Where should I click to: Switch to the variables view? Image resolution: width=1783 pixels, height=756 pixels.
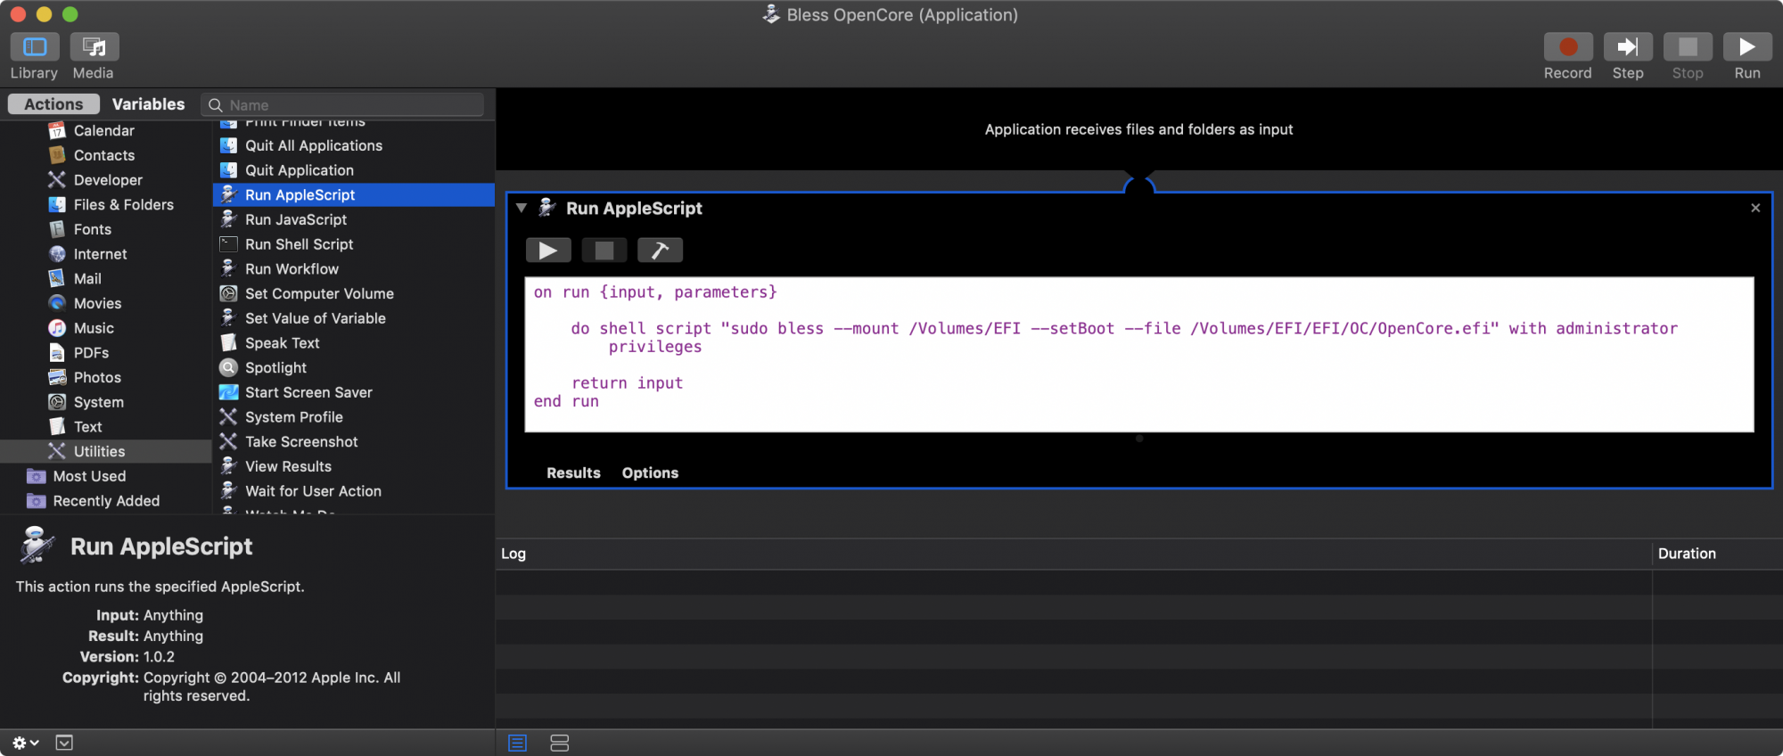tap(560, 743)
